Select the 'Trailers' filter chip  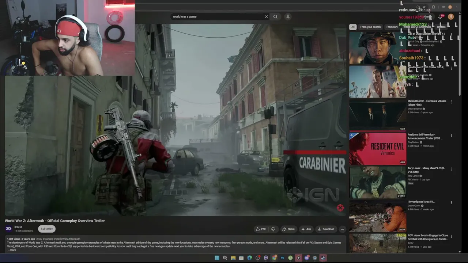pyautogui.click(x=441, y=27)
